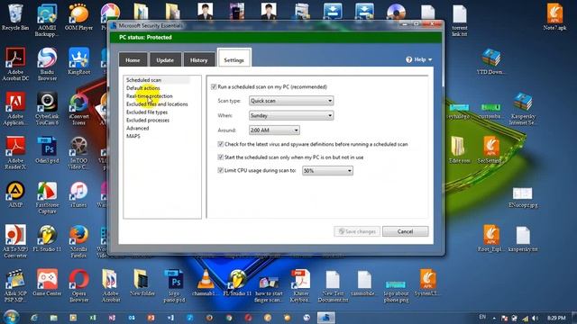
Task: Select MAPS in the settings list
Action: click(x=133, y=136)
